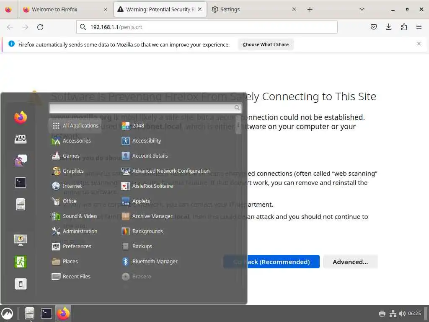Save page to Pocket icon

tap(373, 27)
